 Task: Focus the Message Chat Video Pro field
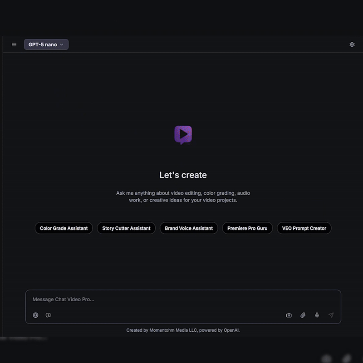[x=183, y=299]
